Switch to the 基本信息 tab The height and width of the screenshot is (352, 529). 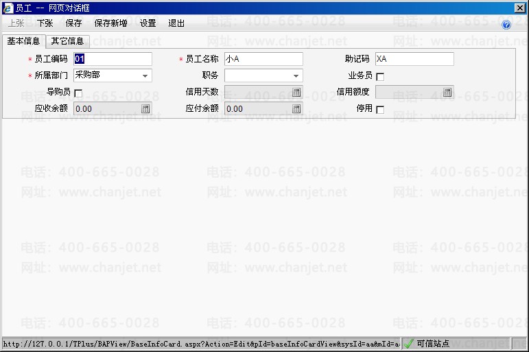[23, 41]
